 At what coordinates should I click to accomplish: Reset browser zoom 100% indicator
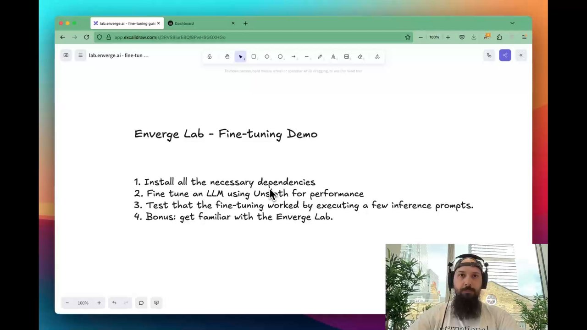[434, 37]
